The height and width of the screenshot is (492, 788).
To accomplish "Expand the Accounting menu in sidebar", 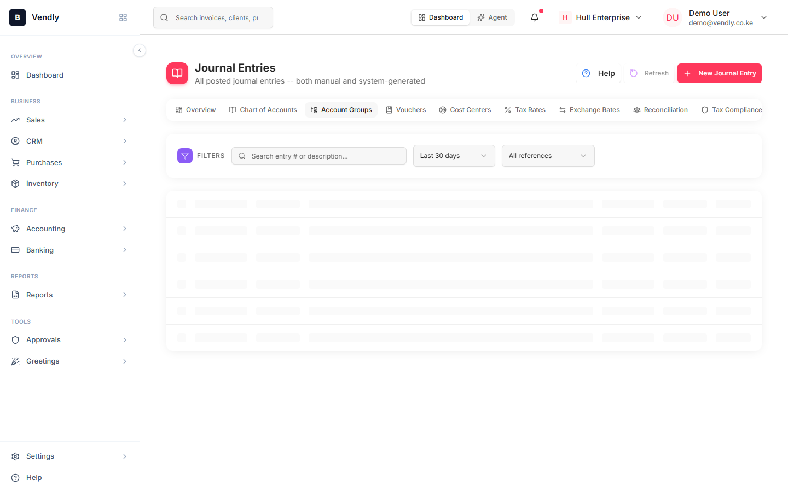I will [x=70, y=229].
